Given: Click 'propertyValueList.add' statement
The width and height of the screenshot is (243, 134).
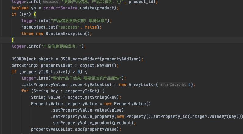Looking at the screenshot, I should tap(76, 129).
